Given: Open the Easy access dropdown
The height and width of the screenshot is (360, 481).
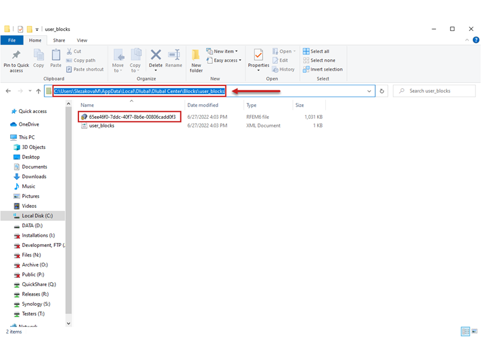Looking at the screenshot, I should (224, 60).
